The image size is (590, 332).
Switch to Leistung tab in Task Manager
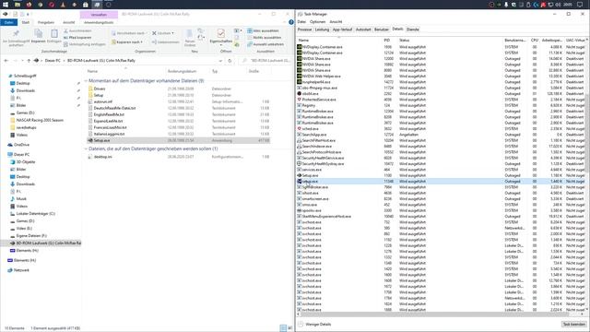click(322, 30)
